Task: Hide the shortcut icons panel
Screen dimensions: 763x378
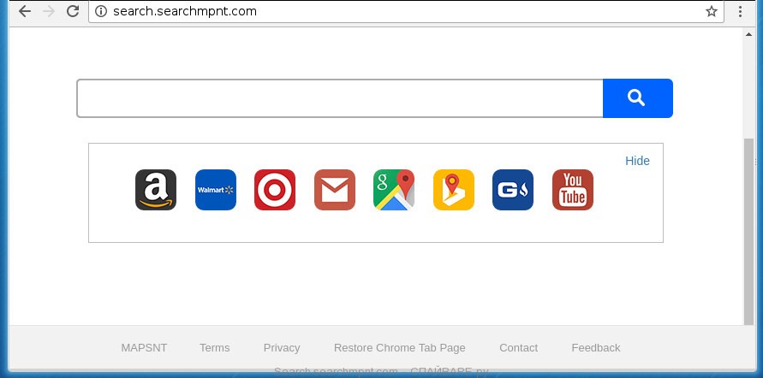Action: (637, 161)
